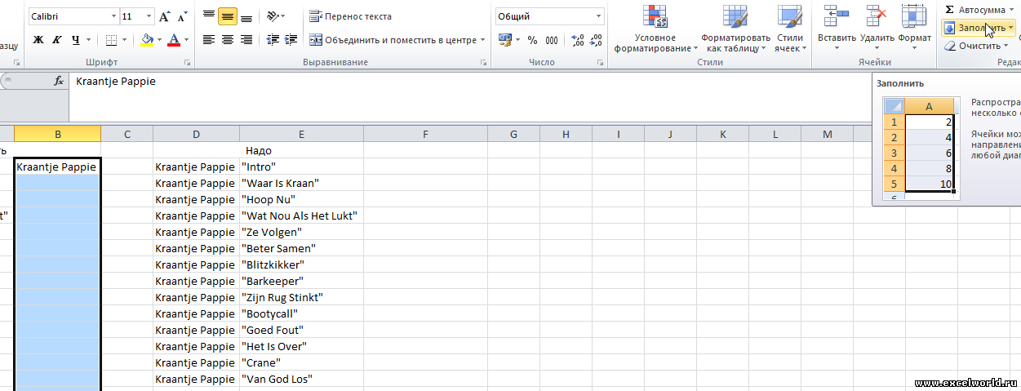Viewport: 1021px width, 391px height.
Task: Click the fx insert function button
Action: click(x=59, y=81)
